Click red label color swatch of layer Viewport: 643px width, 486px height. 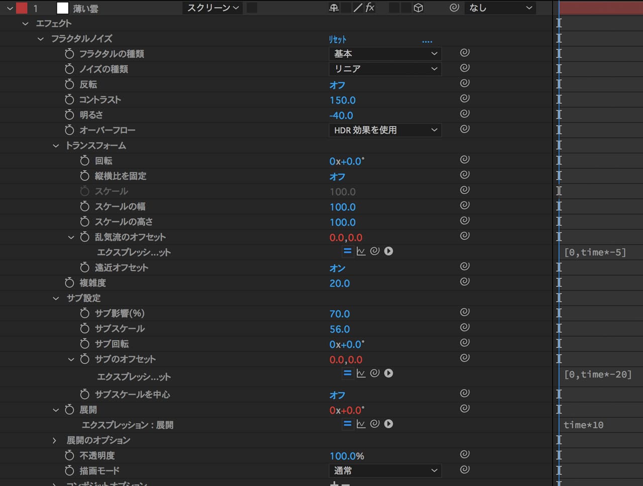coord(22,8)
